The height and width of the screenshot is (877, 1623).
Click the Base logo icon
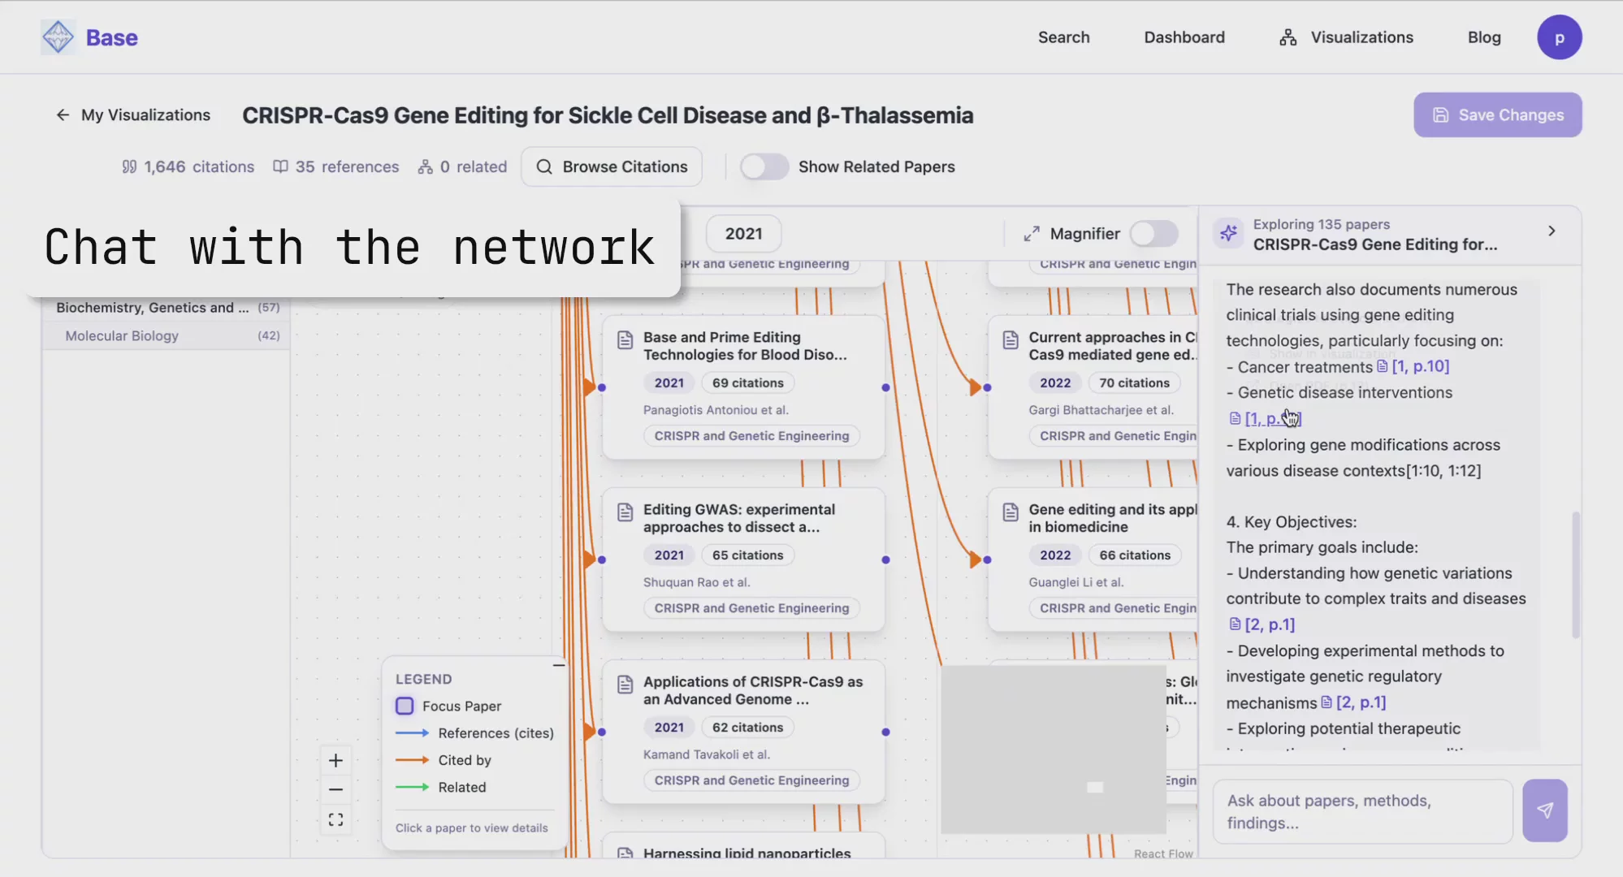(x=58, y=37)
